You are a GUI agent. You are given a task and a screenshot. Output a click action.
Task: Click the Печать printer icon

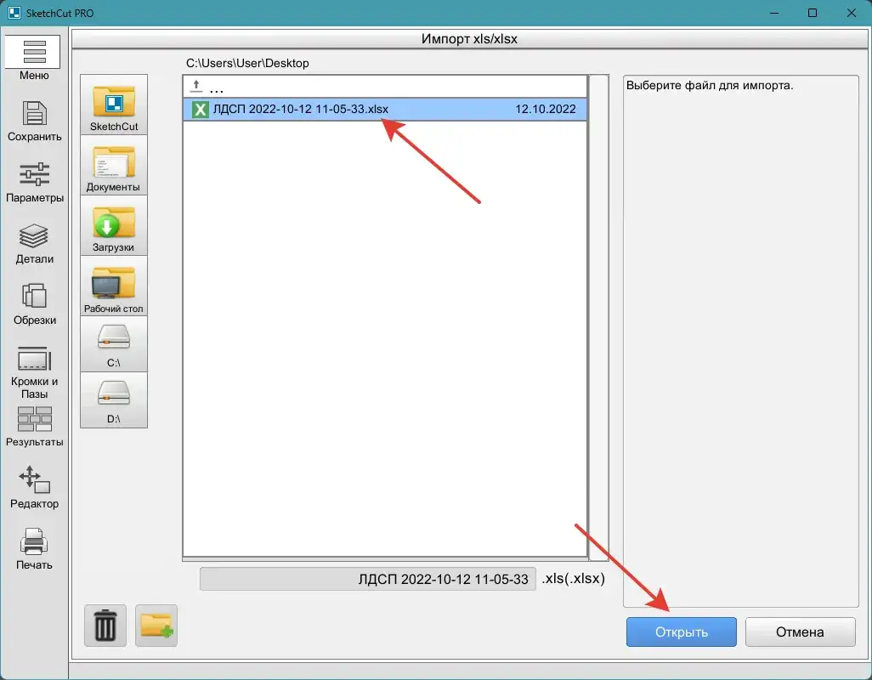point(34,542)
